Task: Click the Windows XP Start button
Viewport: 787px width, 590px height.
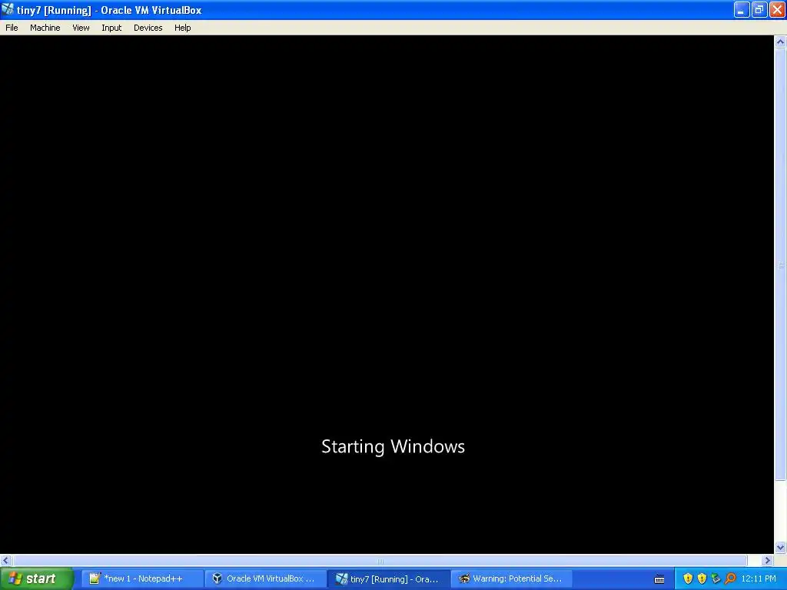Action: (37, 578)
